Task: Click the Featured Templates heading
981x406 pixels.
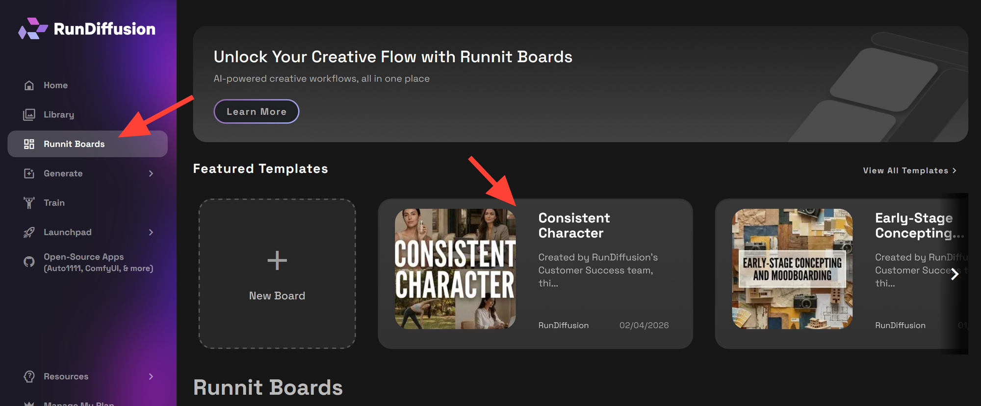Action: (x=260, y=168)
